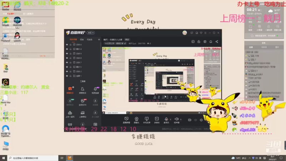Hide the 文本 6 layer
Viewport: 286px width, 161px height.
67,44
